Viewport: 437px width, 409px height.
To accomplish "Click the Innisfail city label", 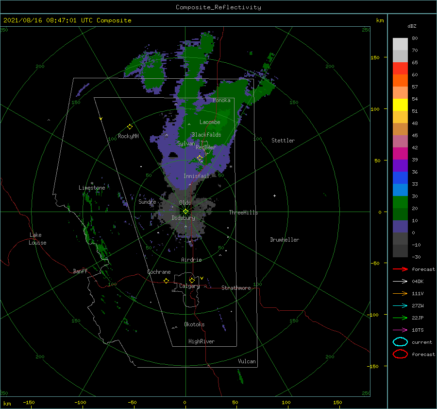I will click(x=196, y=176).
